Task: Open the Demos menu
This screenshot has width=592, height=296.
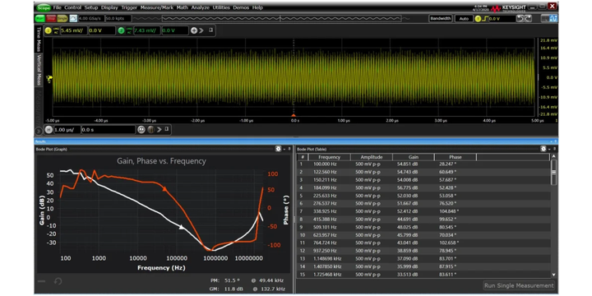Action: coord(241,7)
